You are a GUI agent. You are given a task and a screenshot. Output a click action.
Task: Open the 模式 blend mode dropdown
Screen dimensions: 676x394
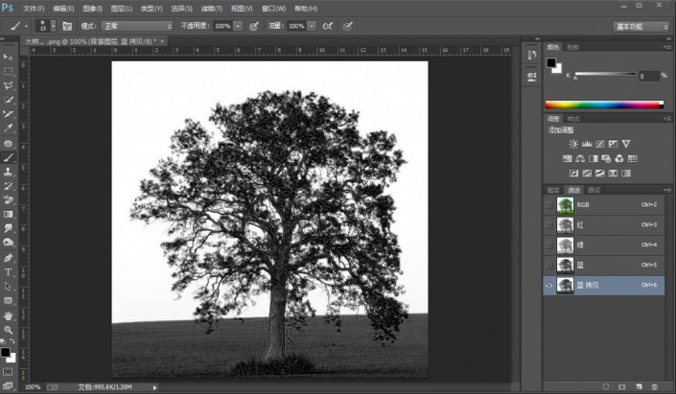click(x=138, y=26)
